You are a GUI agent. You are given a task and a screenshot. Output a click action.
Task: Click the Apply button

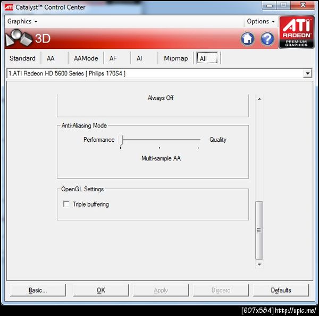[x=161, y=290]
